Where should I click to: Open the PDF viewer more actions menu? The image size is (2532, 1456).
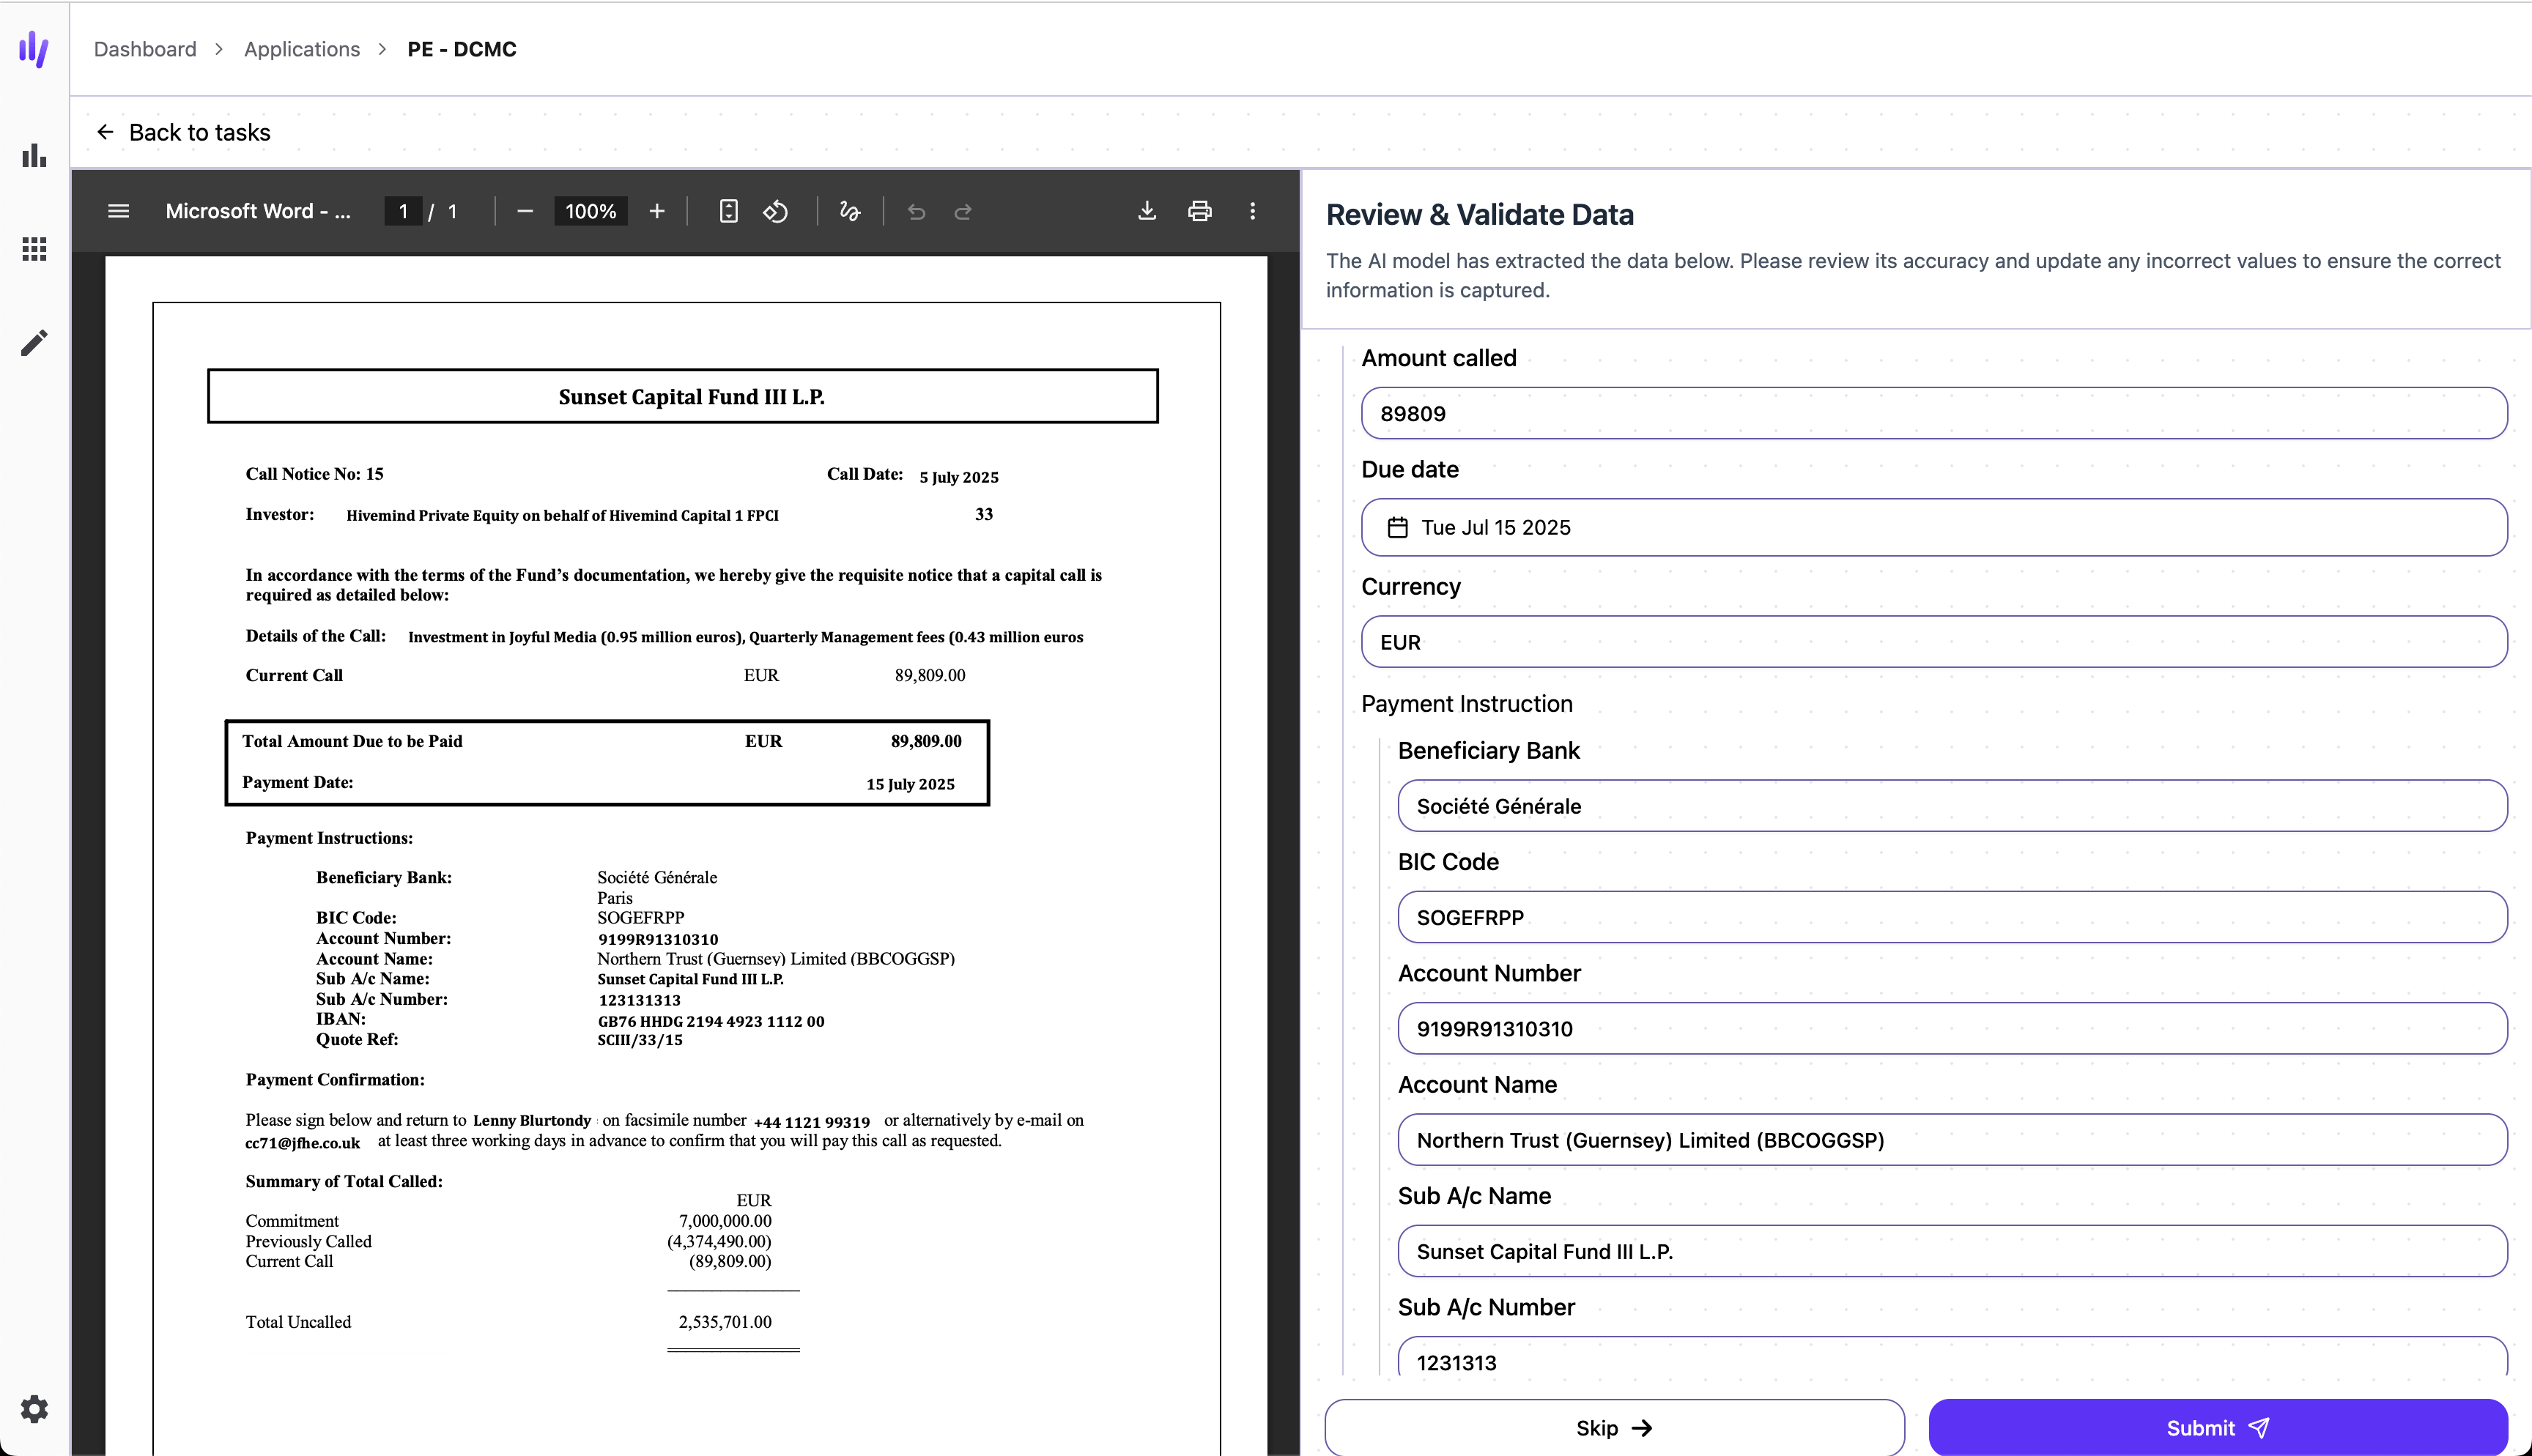coord(1252,211)
